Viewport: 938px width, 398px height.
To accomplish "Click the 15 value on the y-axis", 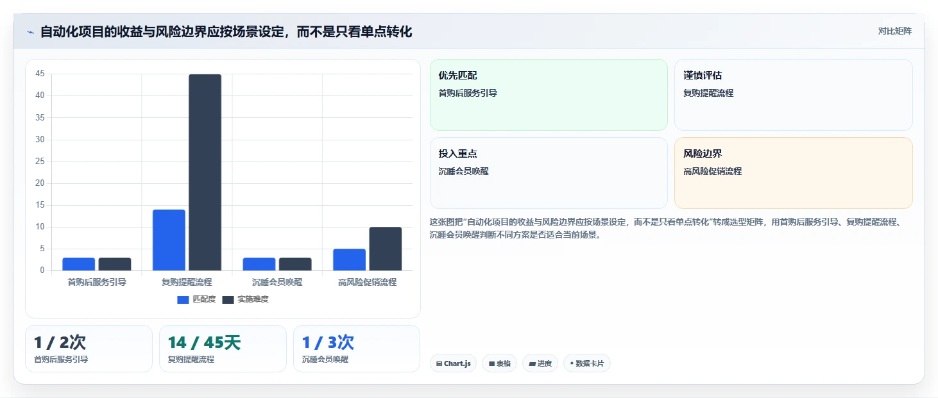I will pyautogui.click(x=40, y=205).
